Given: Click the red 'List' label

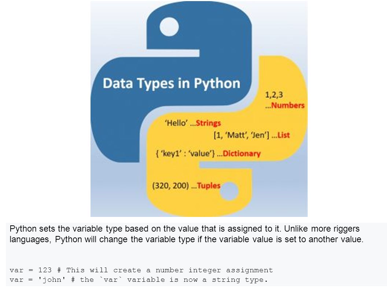Looking at the screenshot, I should pyautogui.click(x=284, y=135).
